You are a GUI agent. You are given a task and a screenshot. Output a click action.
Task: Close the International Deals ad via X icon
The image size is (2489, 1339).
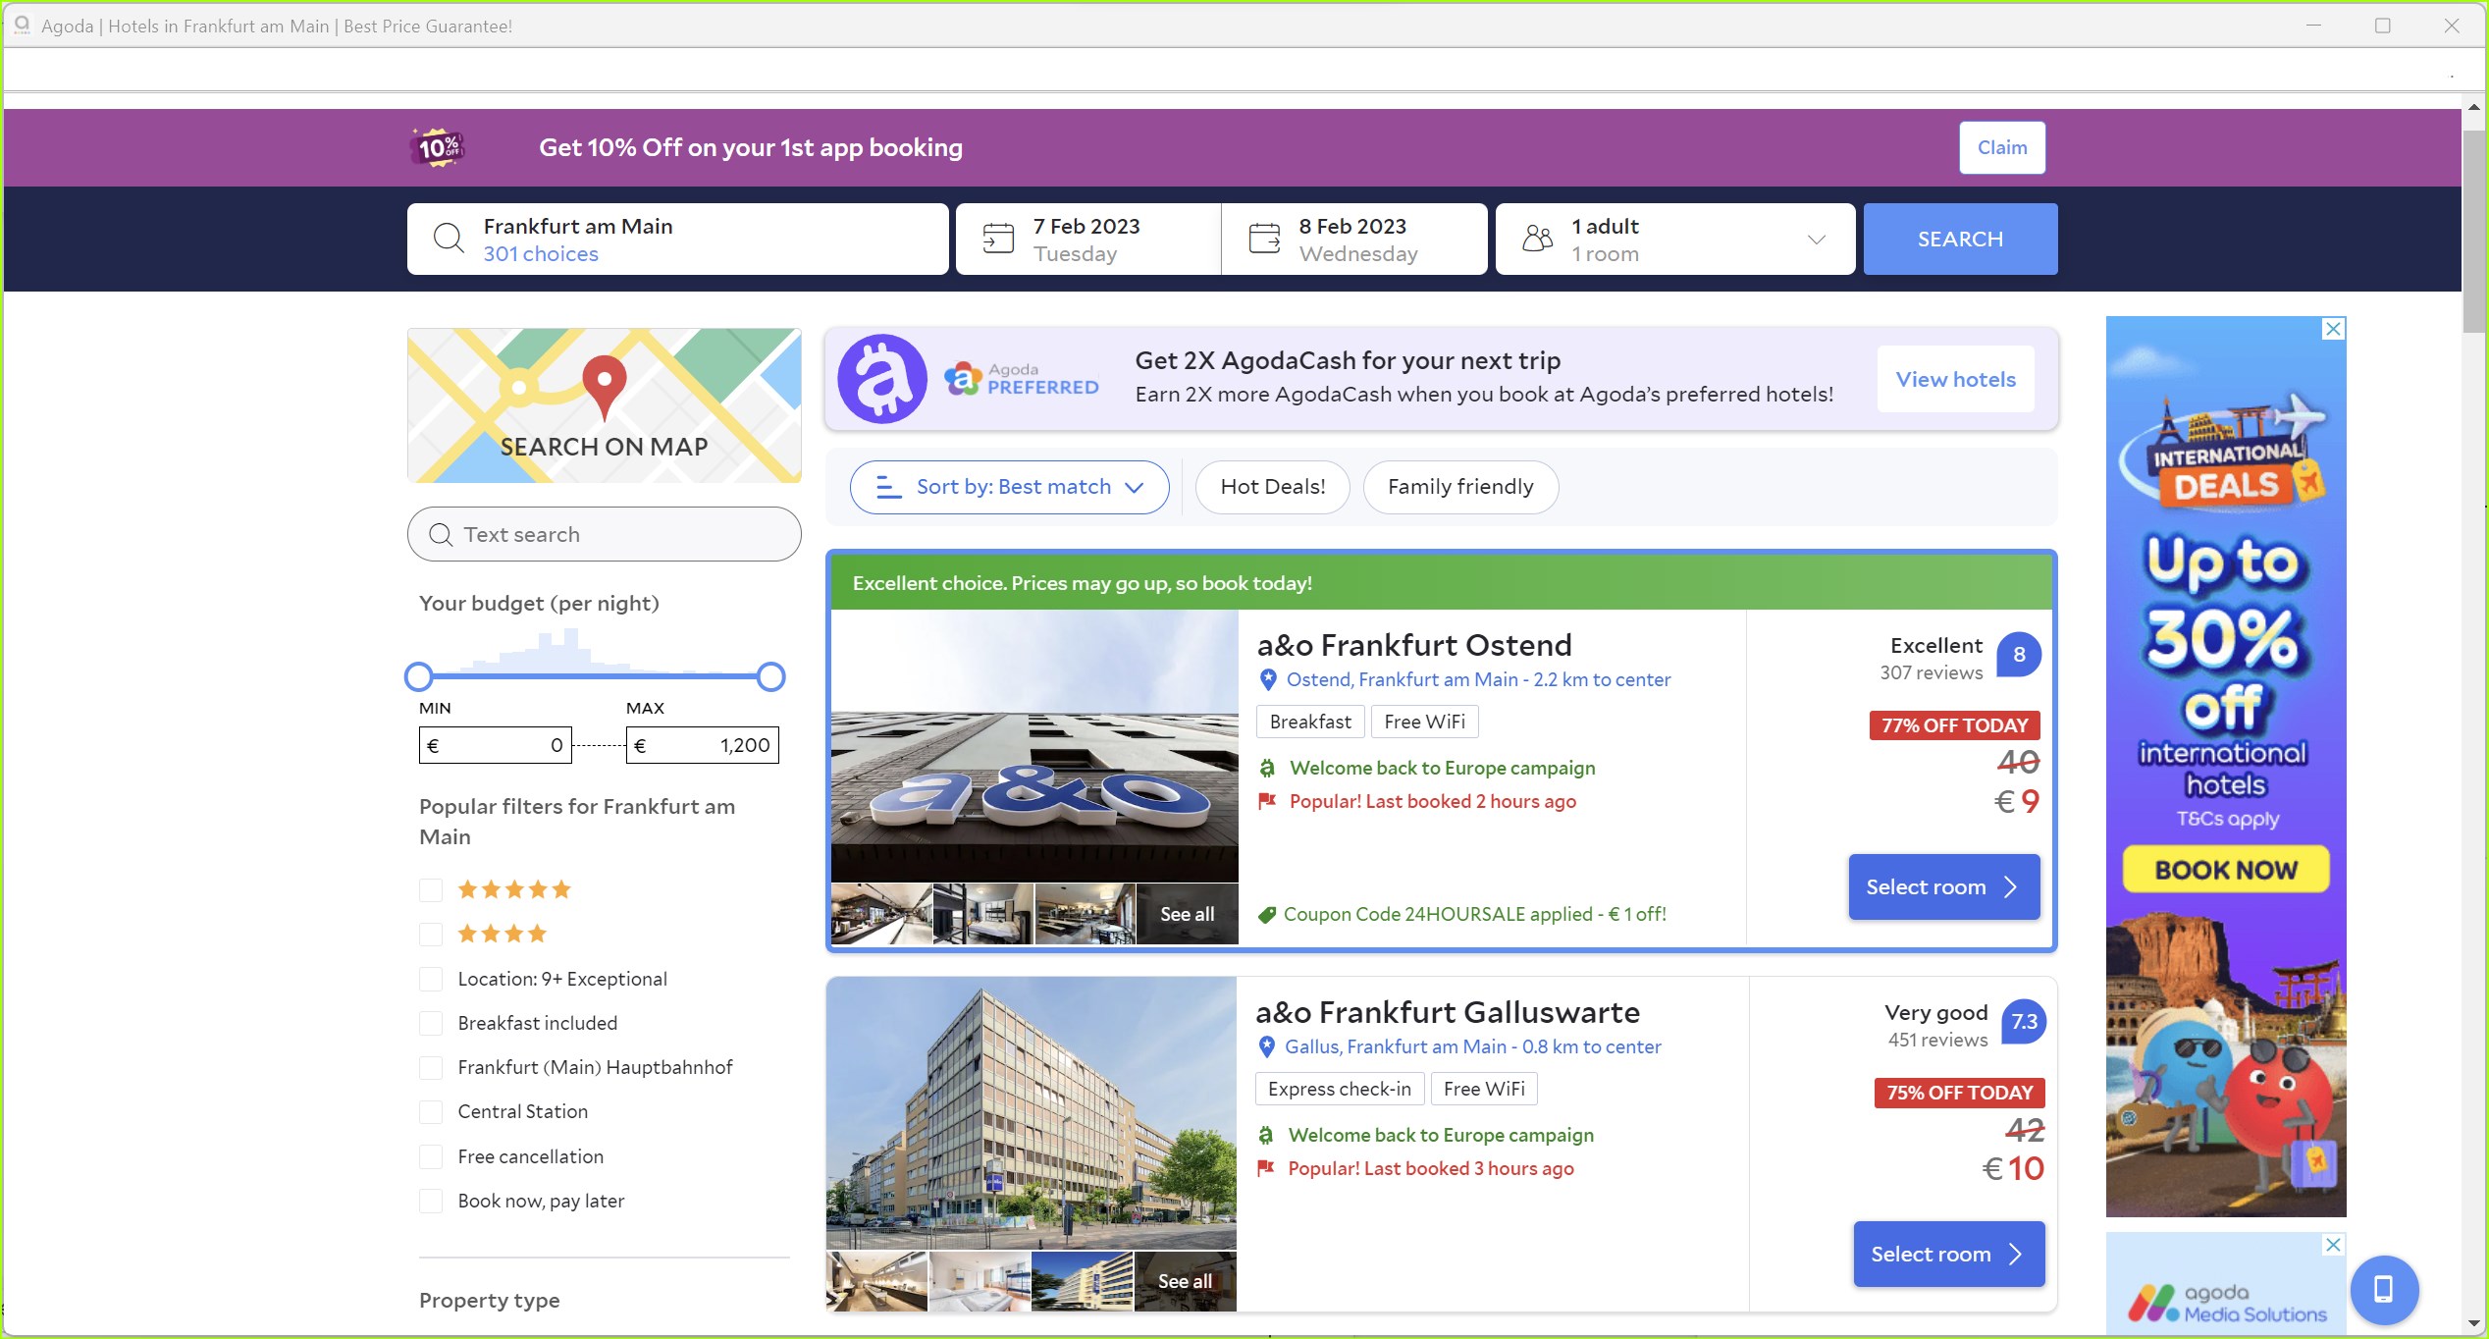tap(2334, 329)
